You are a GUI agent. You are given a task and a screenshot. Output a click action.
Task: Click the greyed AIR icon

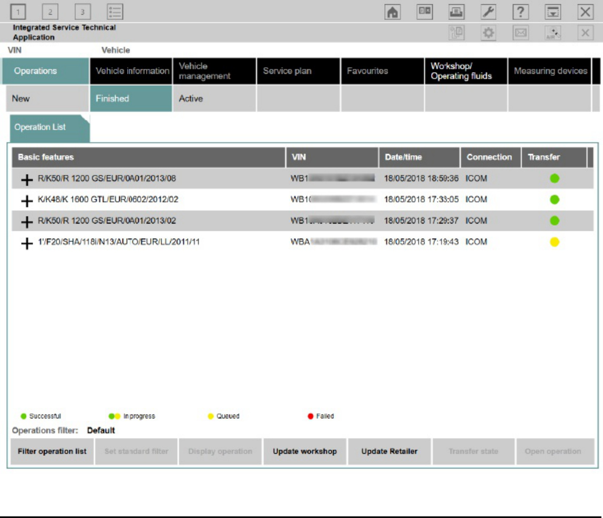[553, 33]
